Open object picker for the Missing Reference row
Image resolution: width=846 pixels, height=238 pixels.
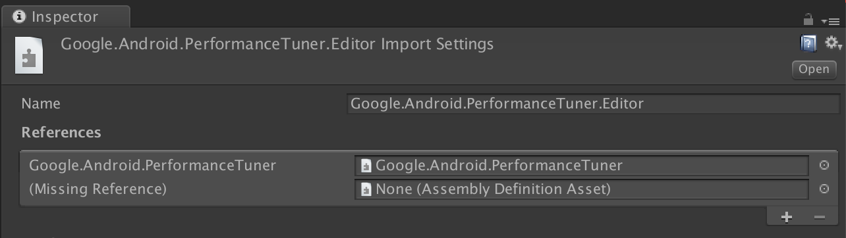point(824,189)
